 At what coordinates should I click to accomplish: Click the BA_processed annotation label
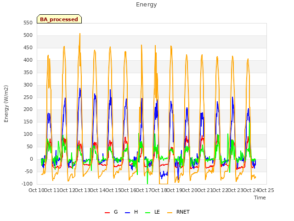[x=59, y=19]
